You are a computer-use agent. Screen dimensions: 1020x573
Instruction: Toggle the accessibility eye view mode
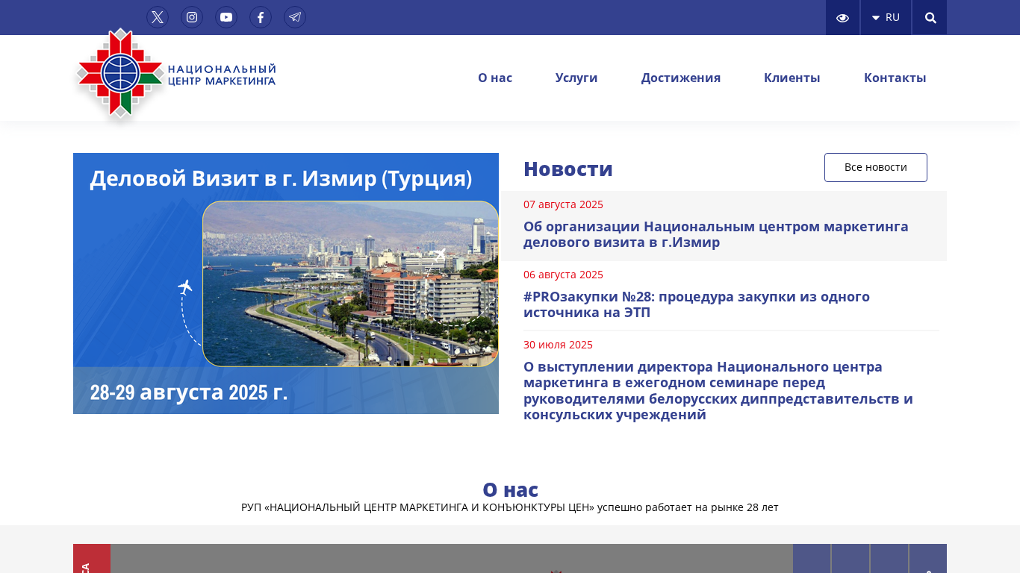pyautogui.click(x=842, y=17)
